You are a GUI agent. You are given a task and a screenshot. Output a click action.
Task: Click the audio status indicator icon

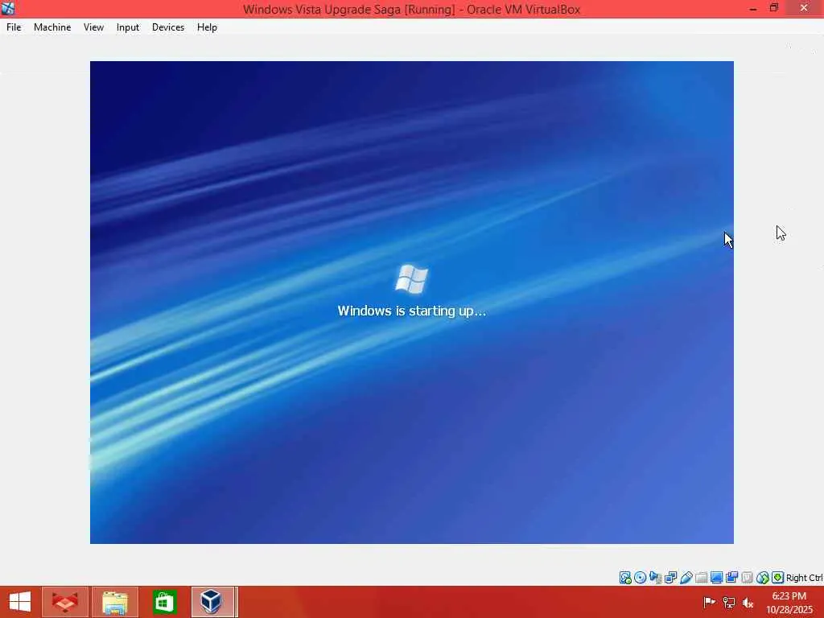tap(655, 578)
